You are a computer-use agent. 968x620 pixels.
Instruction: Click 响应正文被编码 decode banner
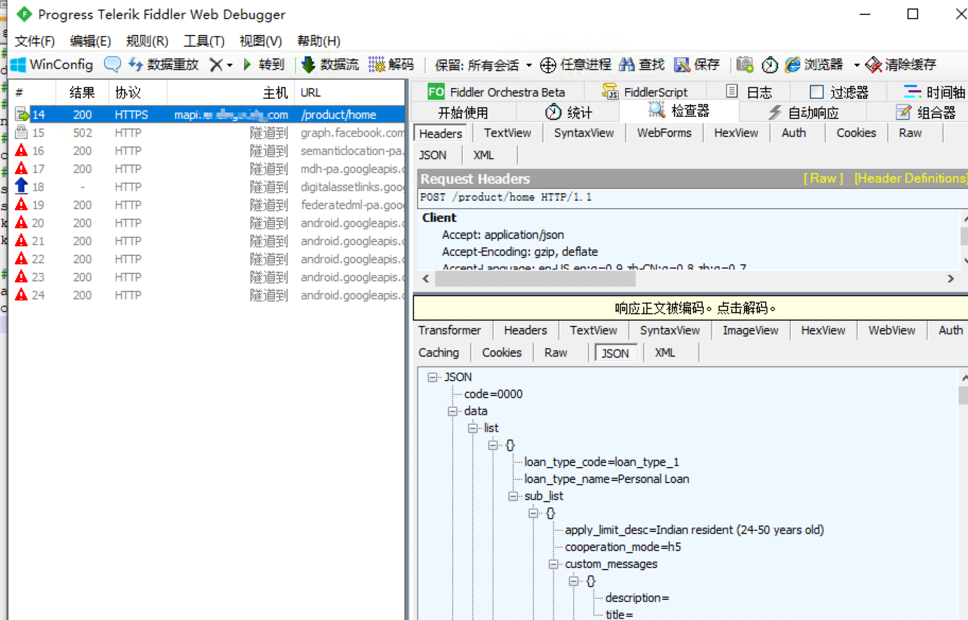(690, 308)
